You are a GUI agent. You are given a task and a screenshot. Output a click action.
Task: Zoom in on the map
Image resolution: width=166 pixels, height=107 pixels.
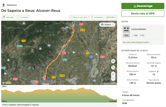coord(113,74)
